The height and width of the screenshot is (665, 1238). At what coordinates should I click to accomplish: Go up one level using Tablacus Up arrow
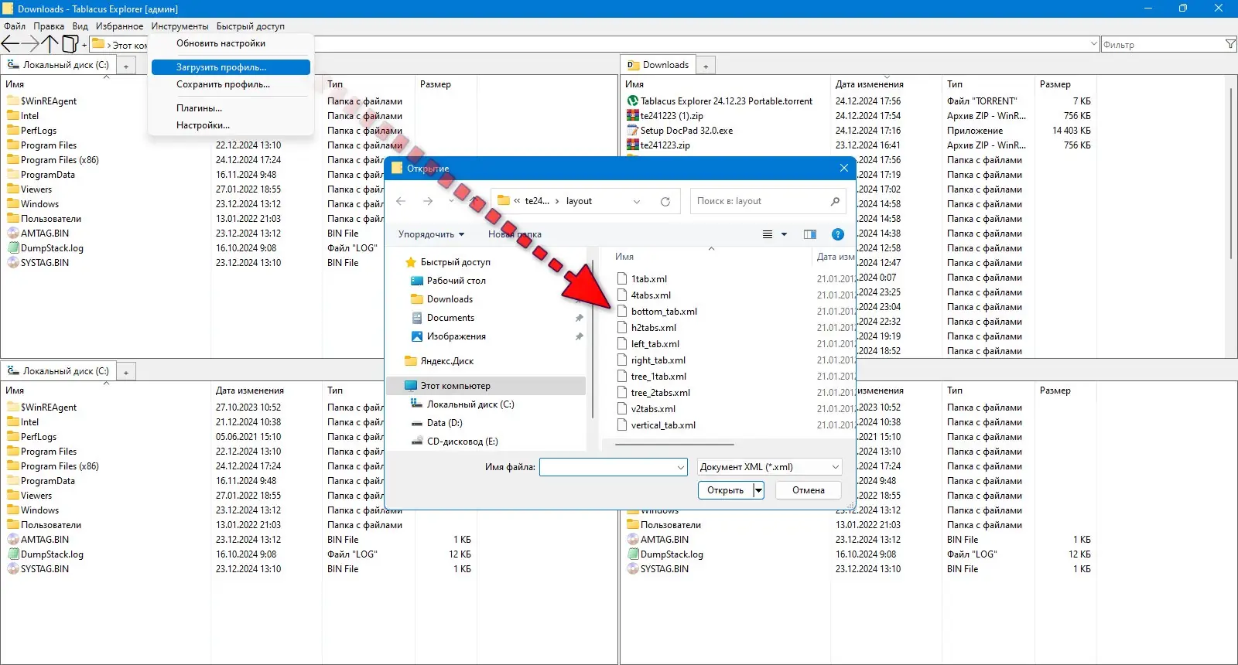pyautogui.click(x=50, y=44)
